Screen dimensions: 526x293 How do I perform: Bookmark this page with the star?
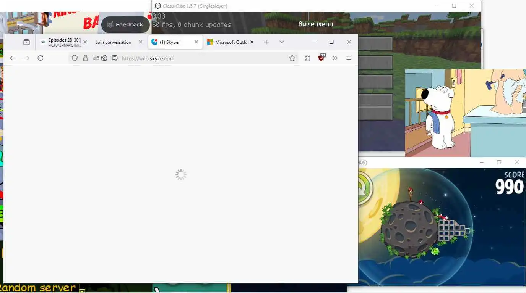(x=292, y=58)
